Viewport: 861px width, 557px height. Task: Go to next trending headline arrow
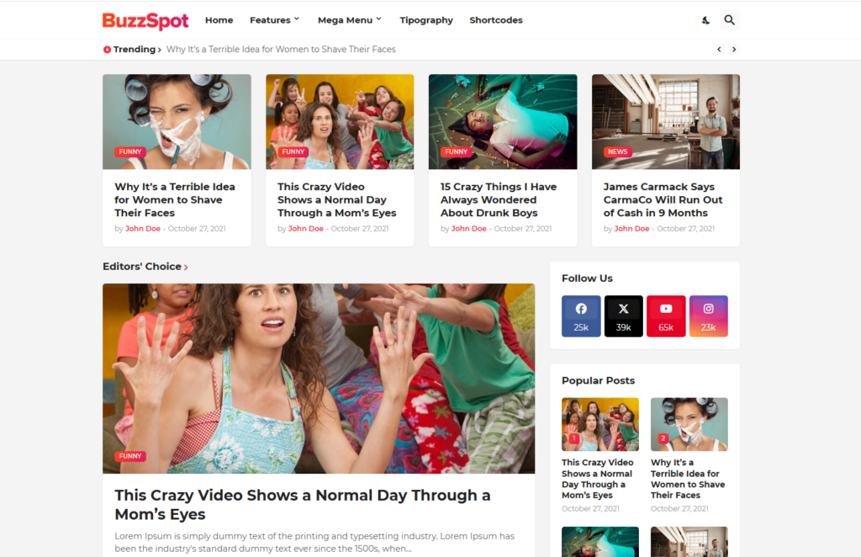[734, 50]
